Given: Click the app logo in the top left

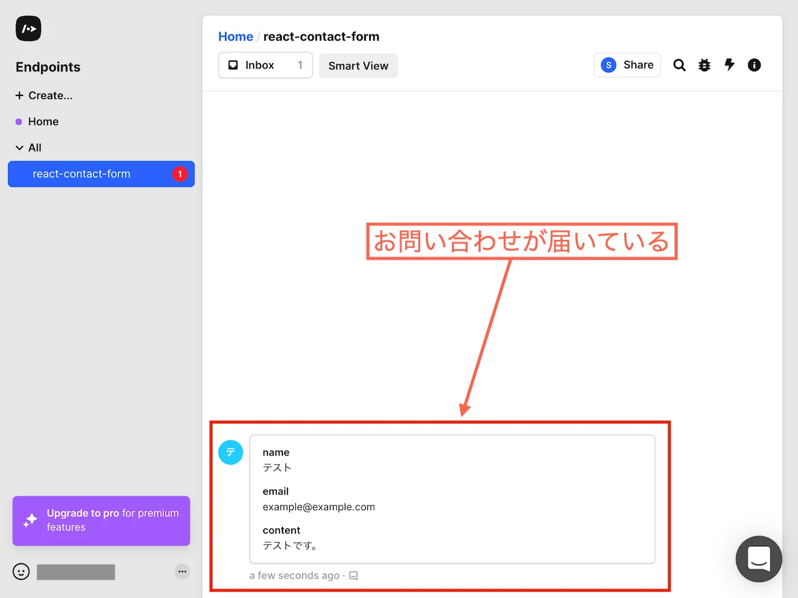Looking at the screenshot, I should 28,28.
